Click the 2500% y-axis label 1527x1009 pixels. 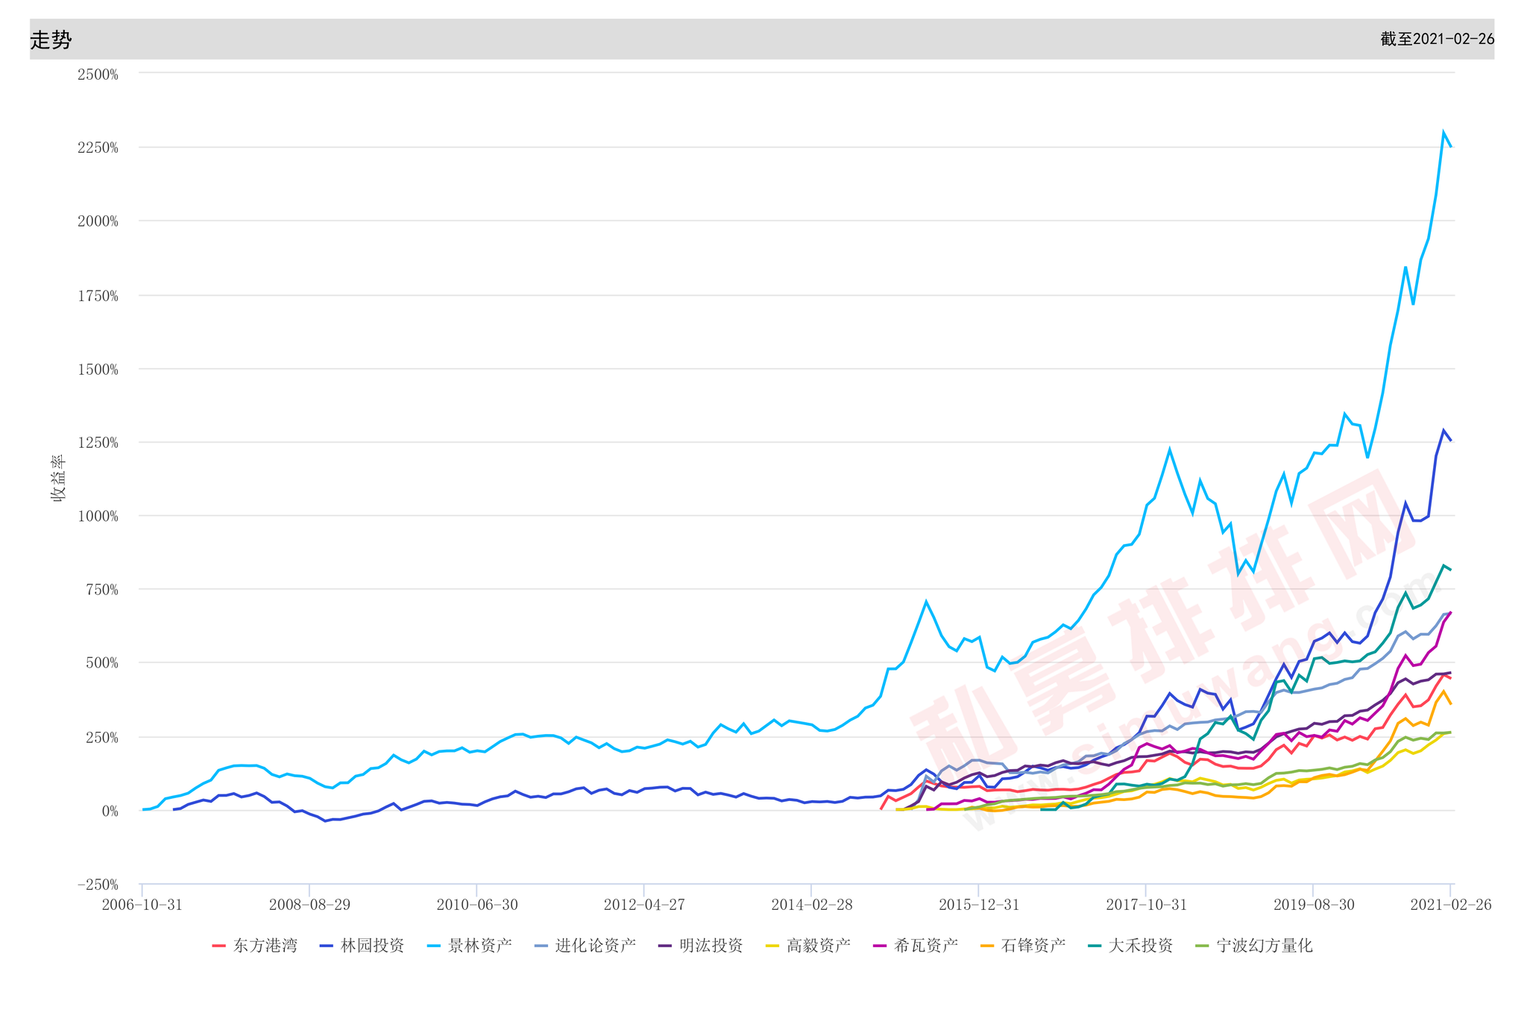98,75
